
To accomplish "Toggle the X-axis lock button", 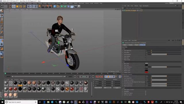I will click(x=29, y=6).
